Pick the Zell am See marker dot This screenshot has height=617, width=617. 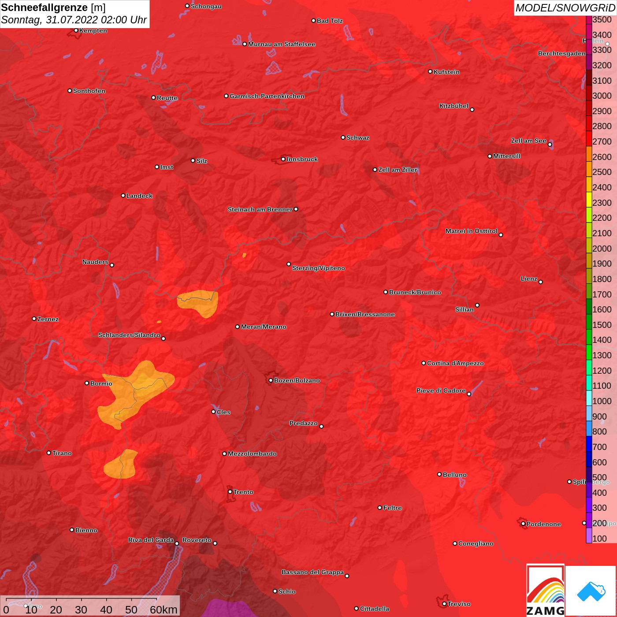coord(550,145)
